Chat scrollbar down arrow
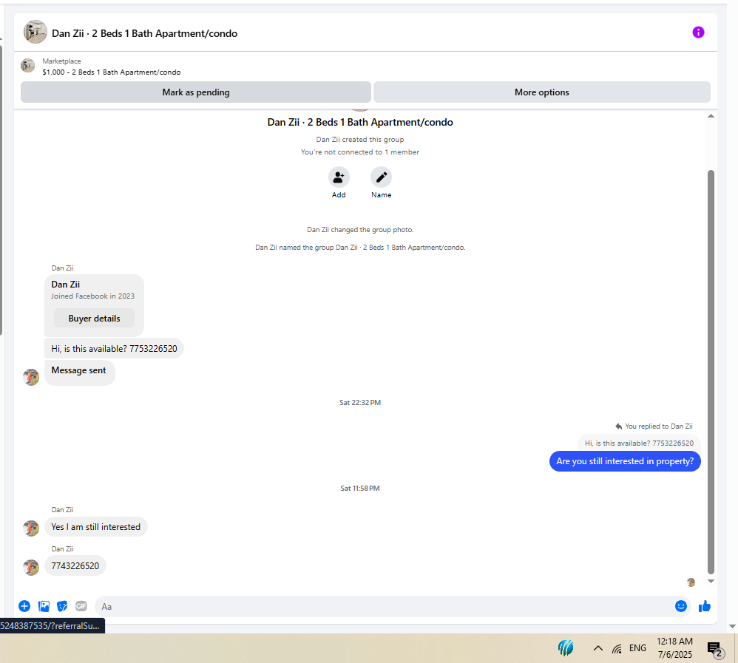The width and height of the screenshot is (738, 663). [711, 581]
